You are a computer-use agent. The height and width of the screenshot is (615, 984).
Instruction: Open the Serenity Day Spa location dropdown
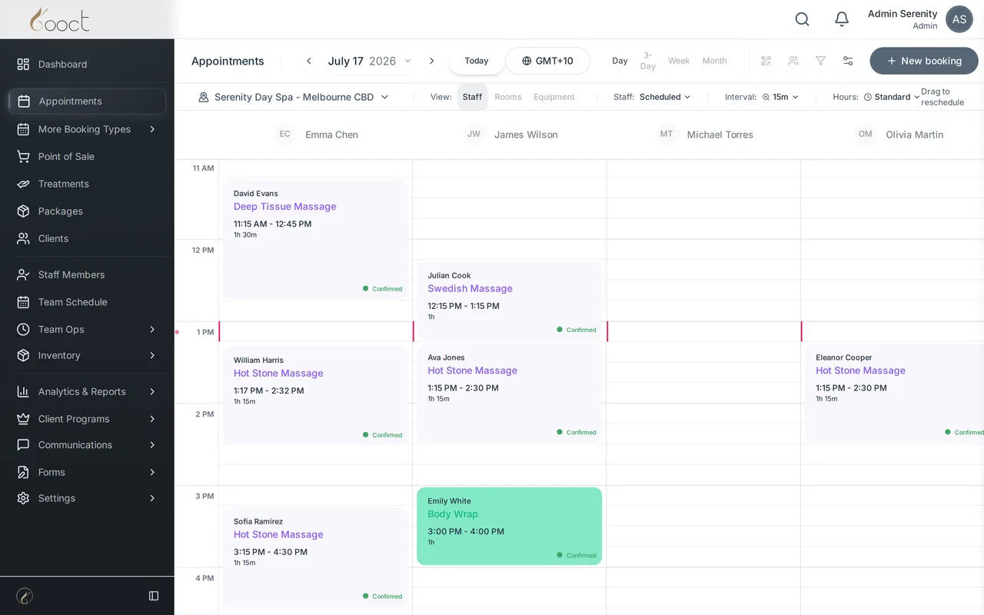tap(294, 97)
